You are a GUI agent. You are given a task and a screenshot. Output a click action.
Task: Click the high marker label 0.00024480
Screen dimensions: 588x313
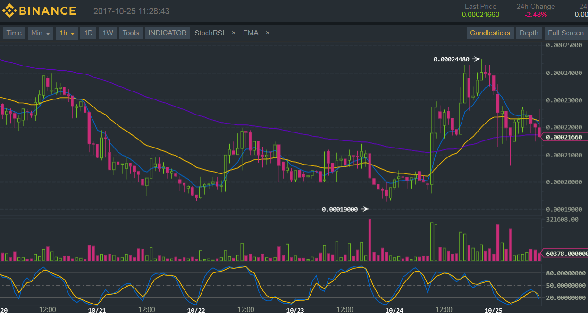point(451,59)
